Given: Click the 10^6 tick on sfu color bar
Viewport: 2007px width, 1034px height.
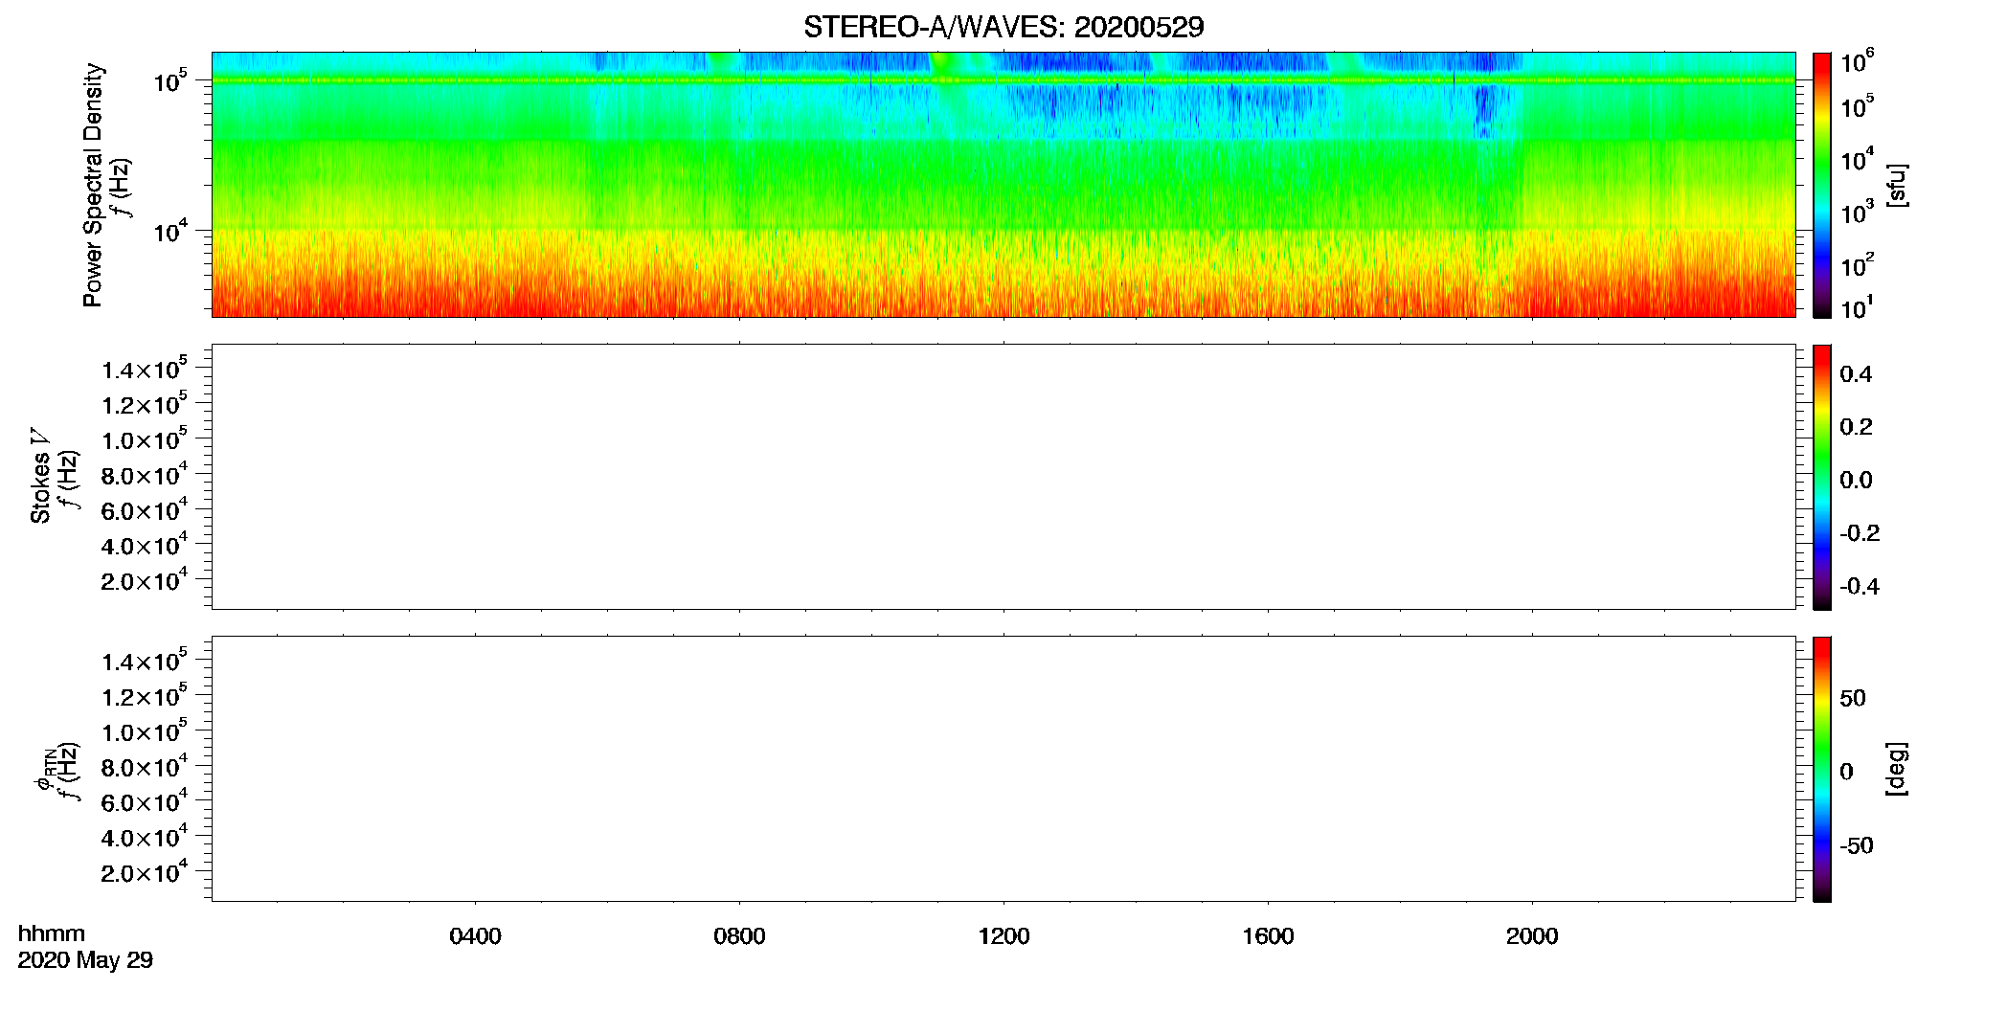Looking at the screenshot, I should click(x=1858, y=62).
